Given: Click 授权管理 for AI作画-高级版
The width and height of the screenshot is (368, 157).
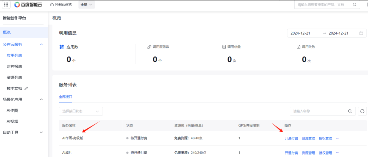Looking at the screenshot, I should (325, 138).
